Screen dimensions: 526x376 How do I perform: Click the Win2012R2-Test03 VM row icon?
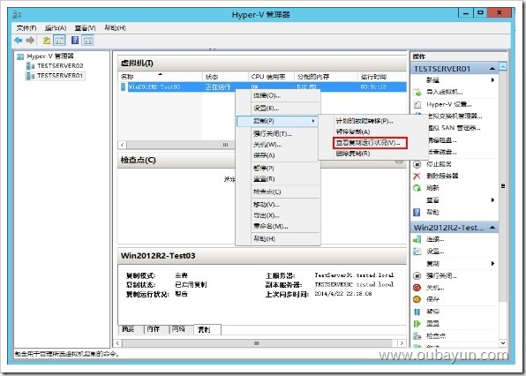(x=123, y=86)
